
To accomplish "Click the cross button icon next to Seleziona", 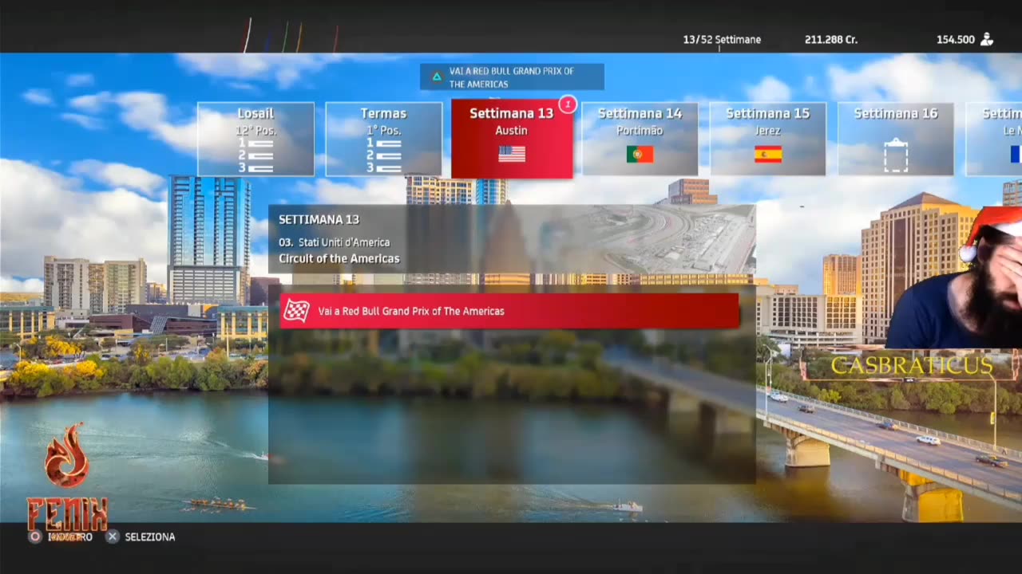I will pyautogui.click(x=113, y=537).
